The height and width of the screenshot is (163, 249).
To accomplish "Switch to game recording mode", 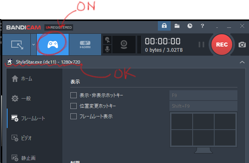I will click(x=53, y=45).
